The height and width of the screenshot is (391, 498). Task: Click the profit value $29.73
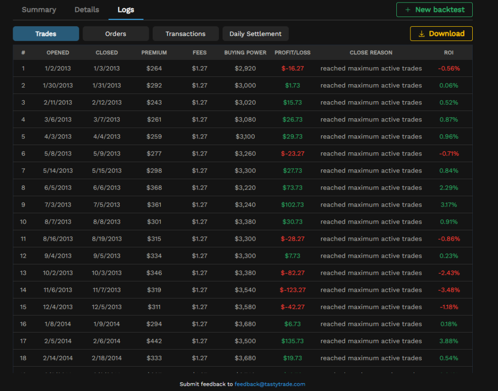click(x=292, y=136)
